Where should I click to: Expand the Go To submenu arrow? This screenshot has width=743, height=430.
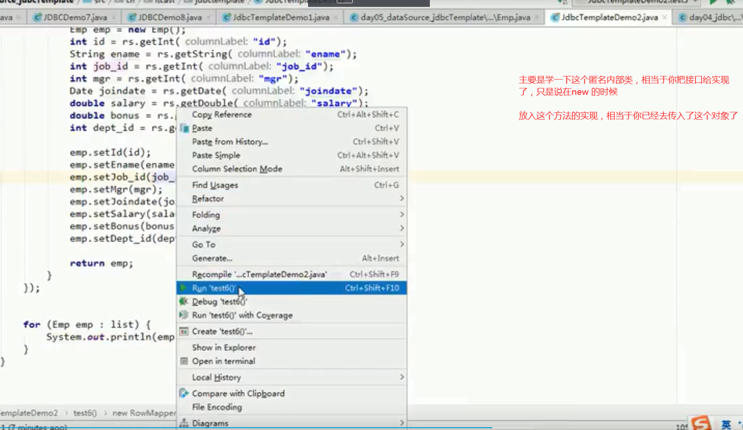click(x=402, y=244)
